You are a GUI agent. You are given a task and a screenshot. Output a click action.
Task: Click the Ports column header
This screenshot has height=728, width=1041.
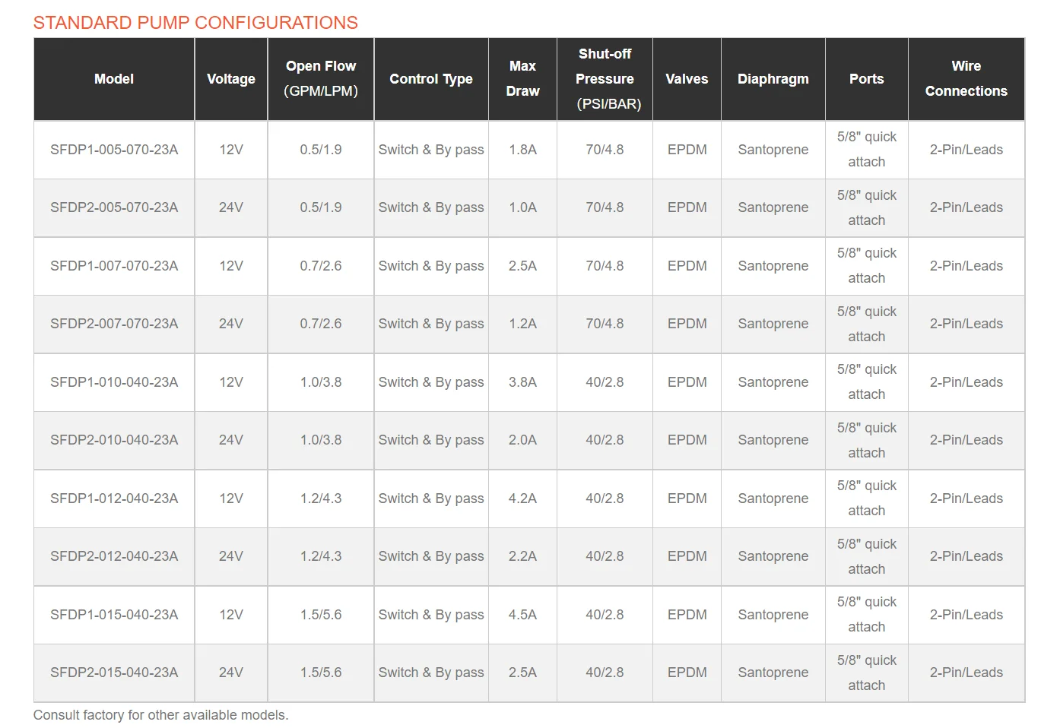(867, 79)
